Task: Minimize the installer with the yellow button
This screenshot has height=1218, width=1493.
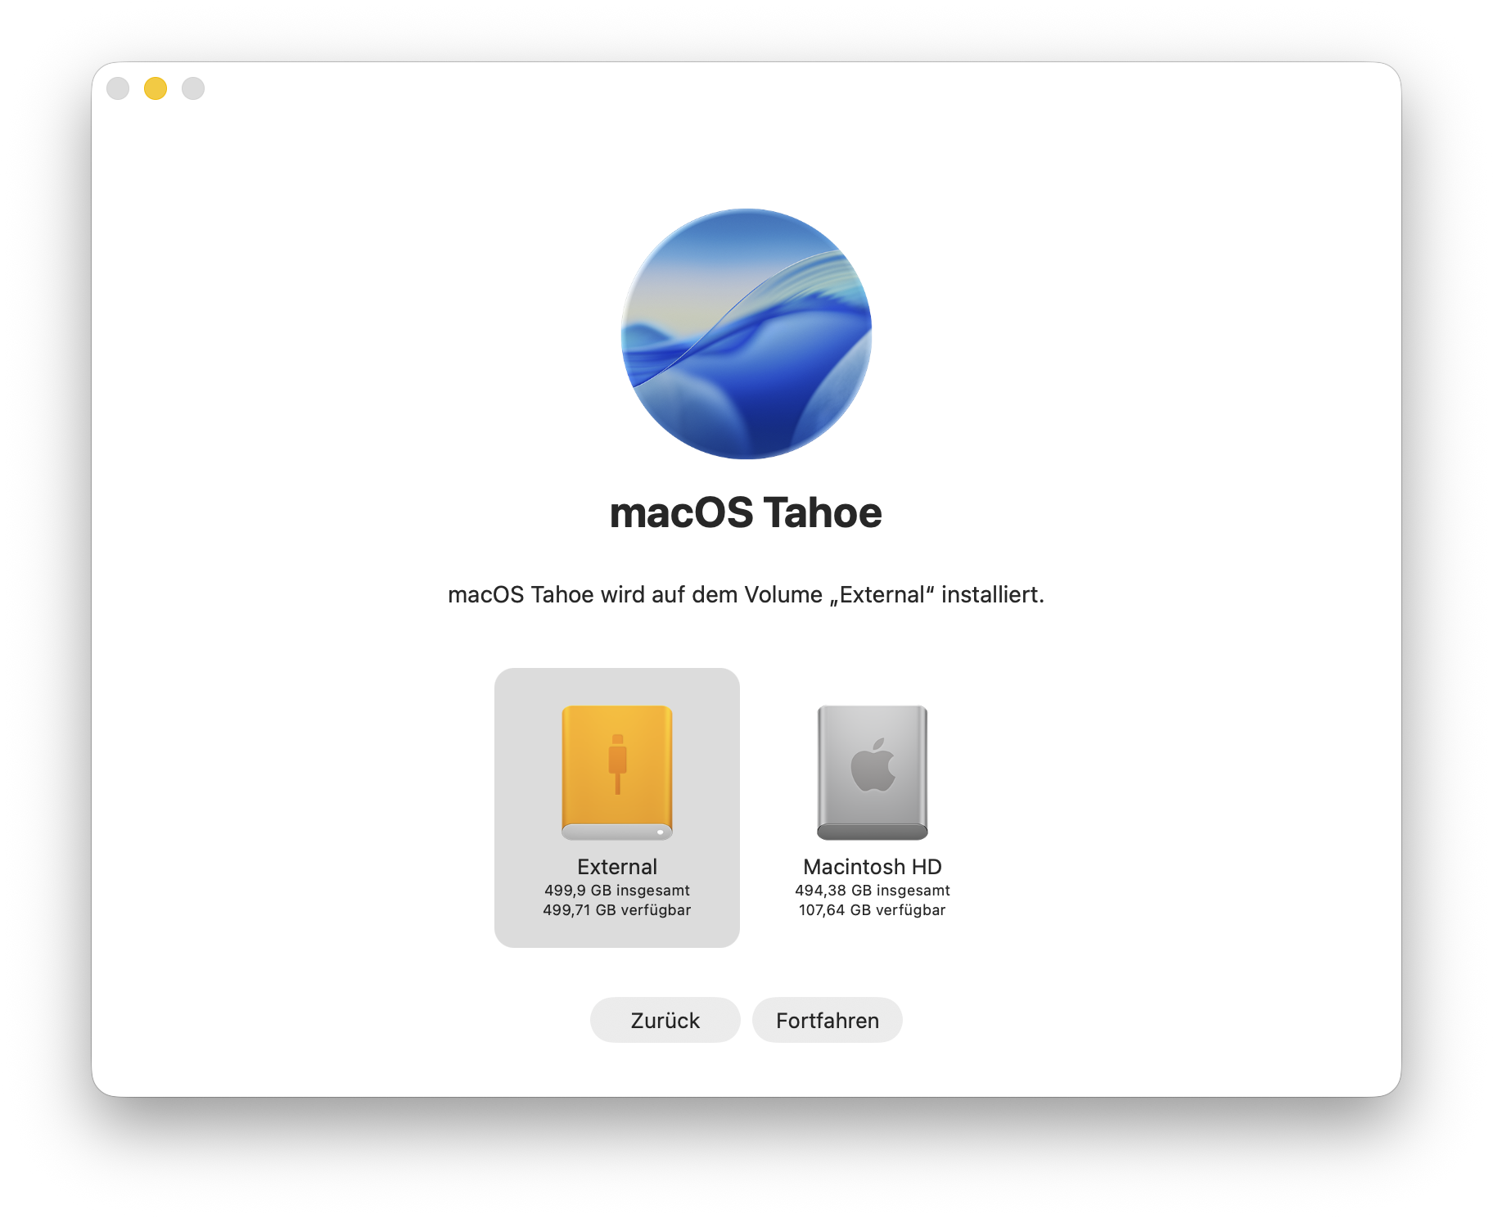Action: (156, 88)
